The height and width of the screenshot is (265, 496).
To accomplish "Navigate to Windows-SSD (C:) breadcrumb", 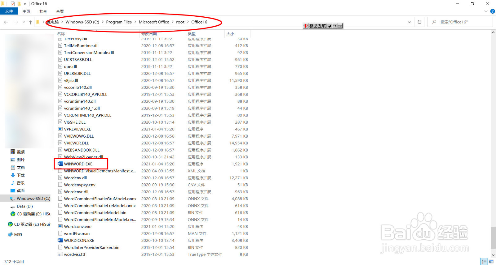I will (x=82, y=22).
